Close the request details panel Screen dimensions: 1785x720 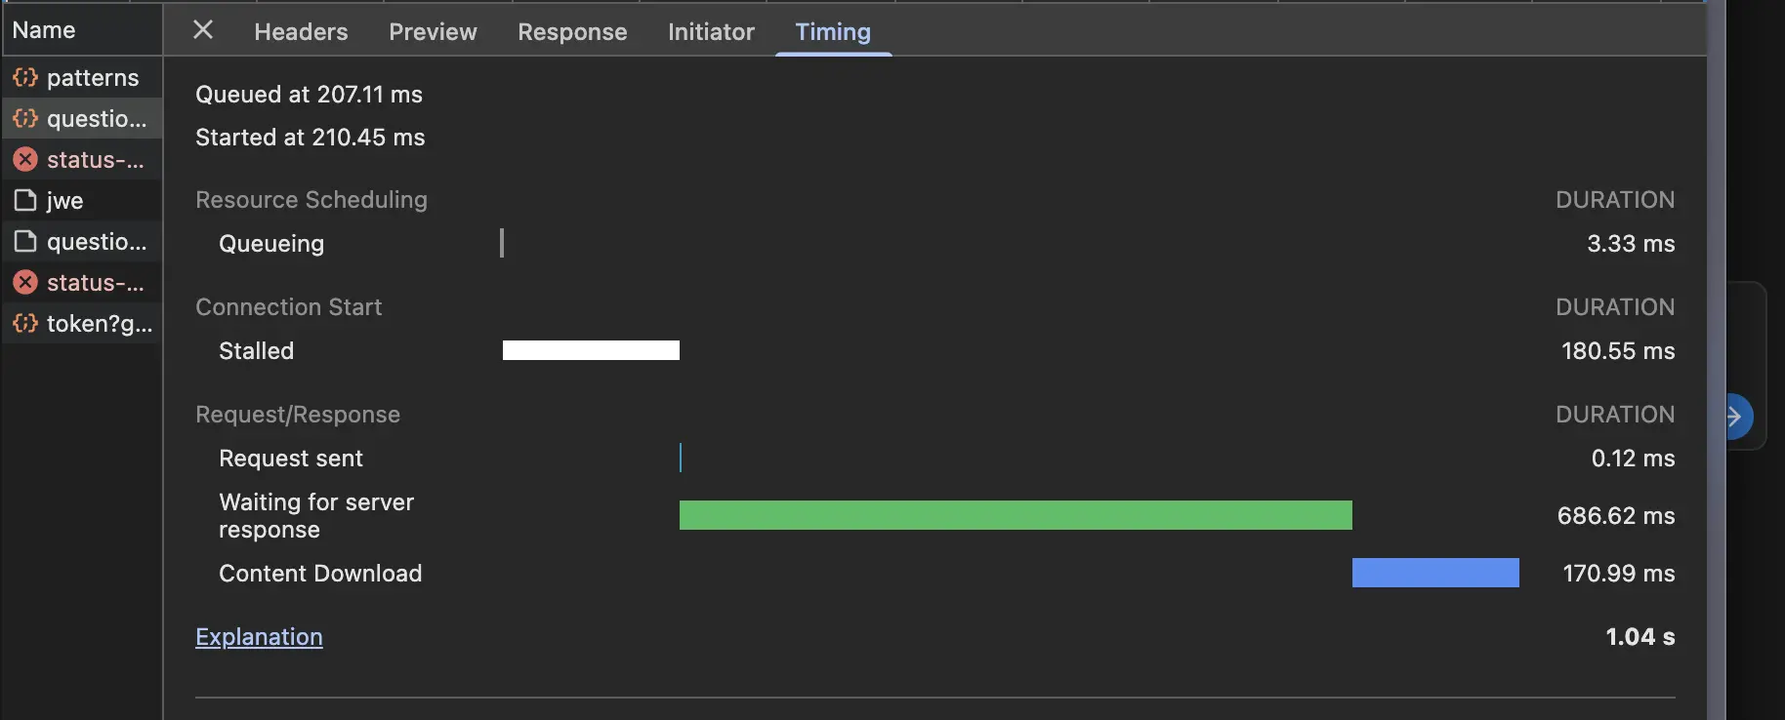[x=203, y=30]
